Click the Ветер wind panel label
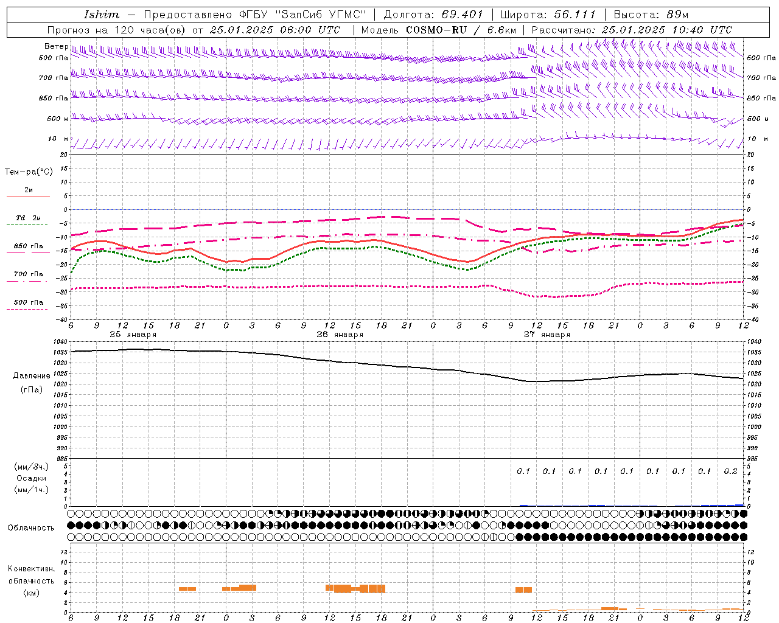The height and width of the screenshot is (623, 779). point(56,46)
